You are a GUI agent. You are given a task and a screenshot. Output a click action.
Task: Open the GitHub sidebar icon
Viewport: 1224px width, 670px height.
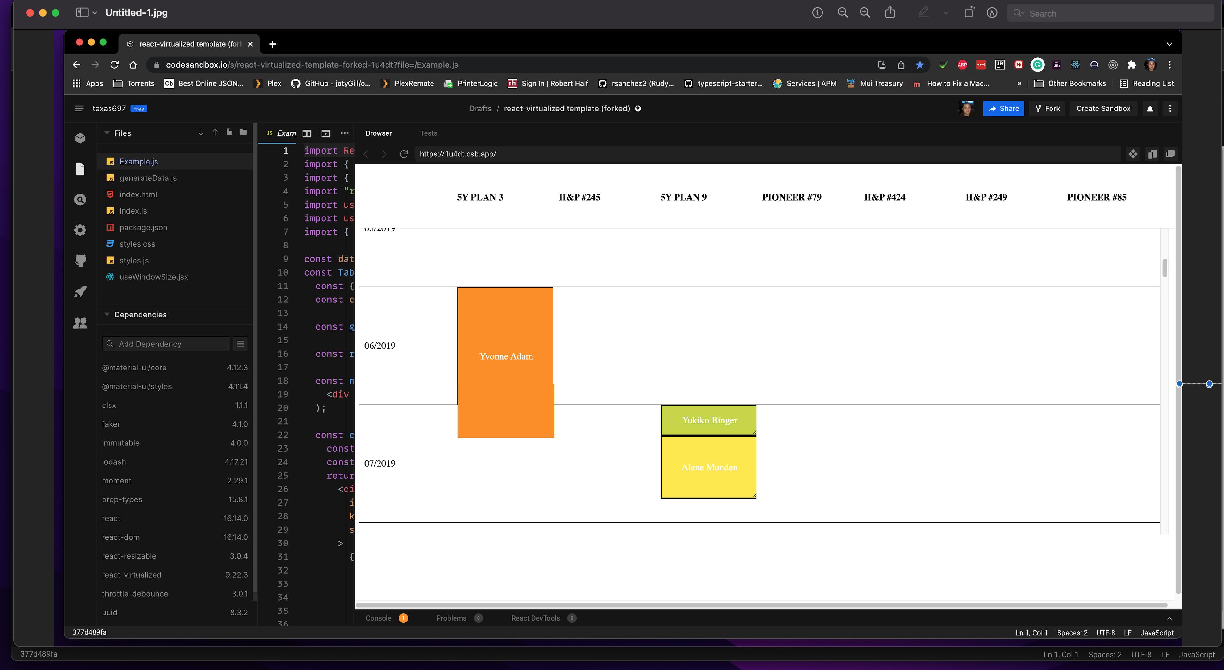[80, 260]
